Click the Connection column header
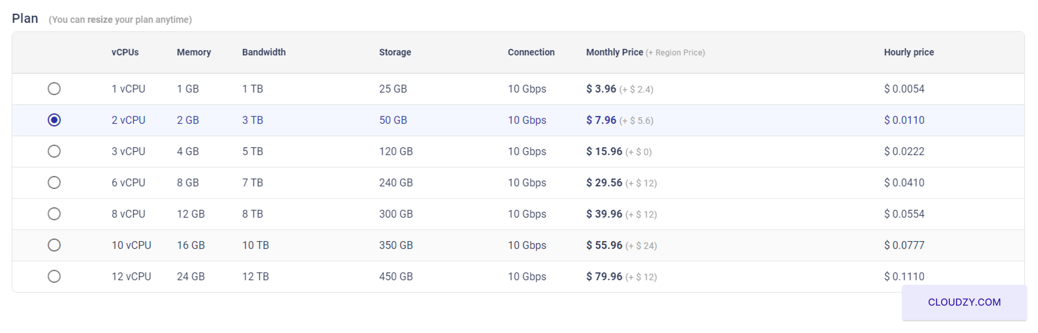 pyautogui.click(x=531, y=52)
